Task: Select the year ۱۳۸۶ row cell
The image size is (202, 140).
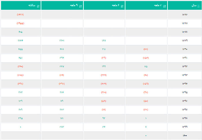Action: [185, 14]
